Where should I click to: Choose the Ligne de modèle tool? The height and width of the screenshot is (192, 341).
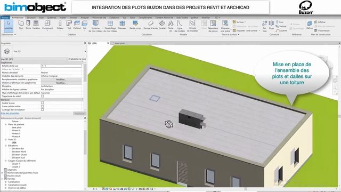coord(180,26)
